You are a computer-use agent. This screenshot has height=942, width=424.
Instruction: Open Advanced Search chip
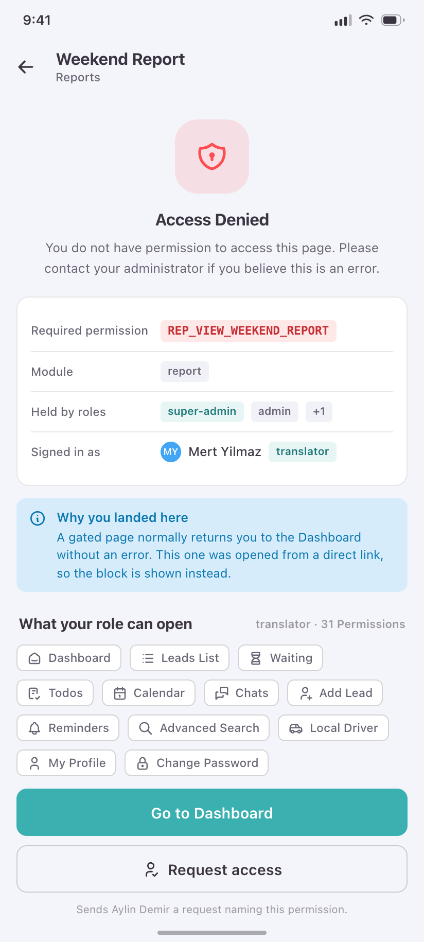pyautogui.click(x=199, y=728)
